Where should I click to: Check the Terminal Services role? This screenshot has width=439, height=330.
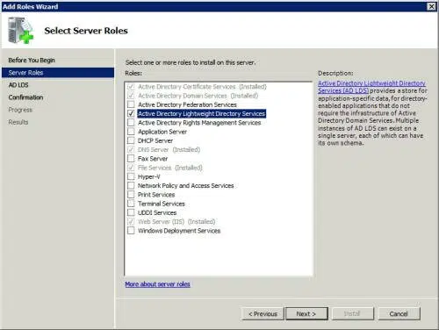(x=131, y=204)
